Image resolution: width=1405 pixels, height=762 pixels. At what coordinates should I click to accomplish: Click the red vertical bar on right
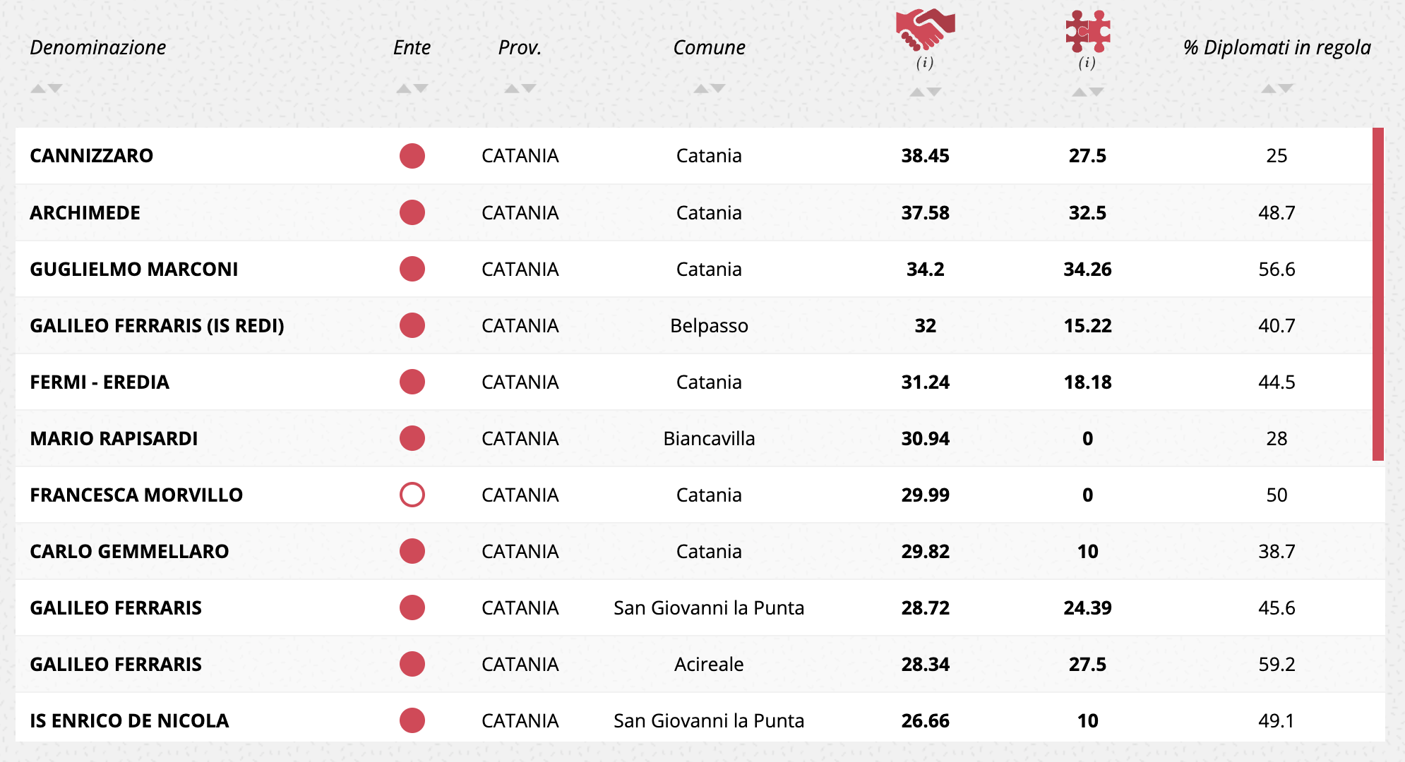point(1378,294)
